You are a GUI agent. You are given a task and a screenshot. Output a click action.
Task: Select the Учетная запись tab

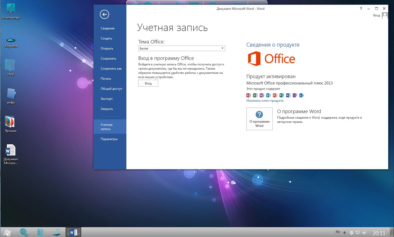[110, 127]
